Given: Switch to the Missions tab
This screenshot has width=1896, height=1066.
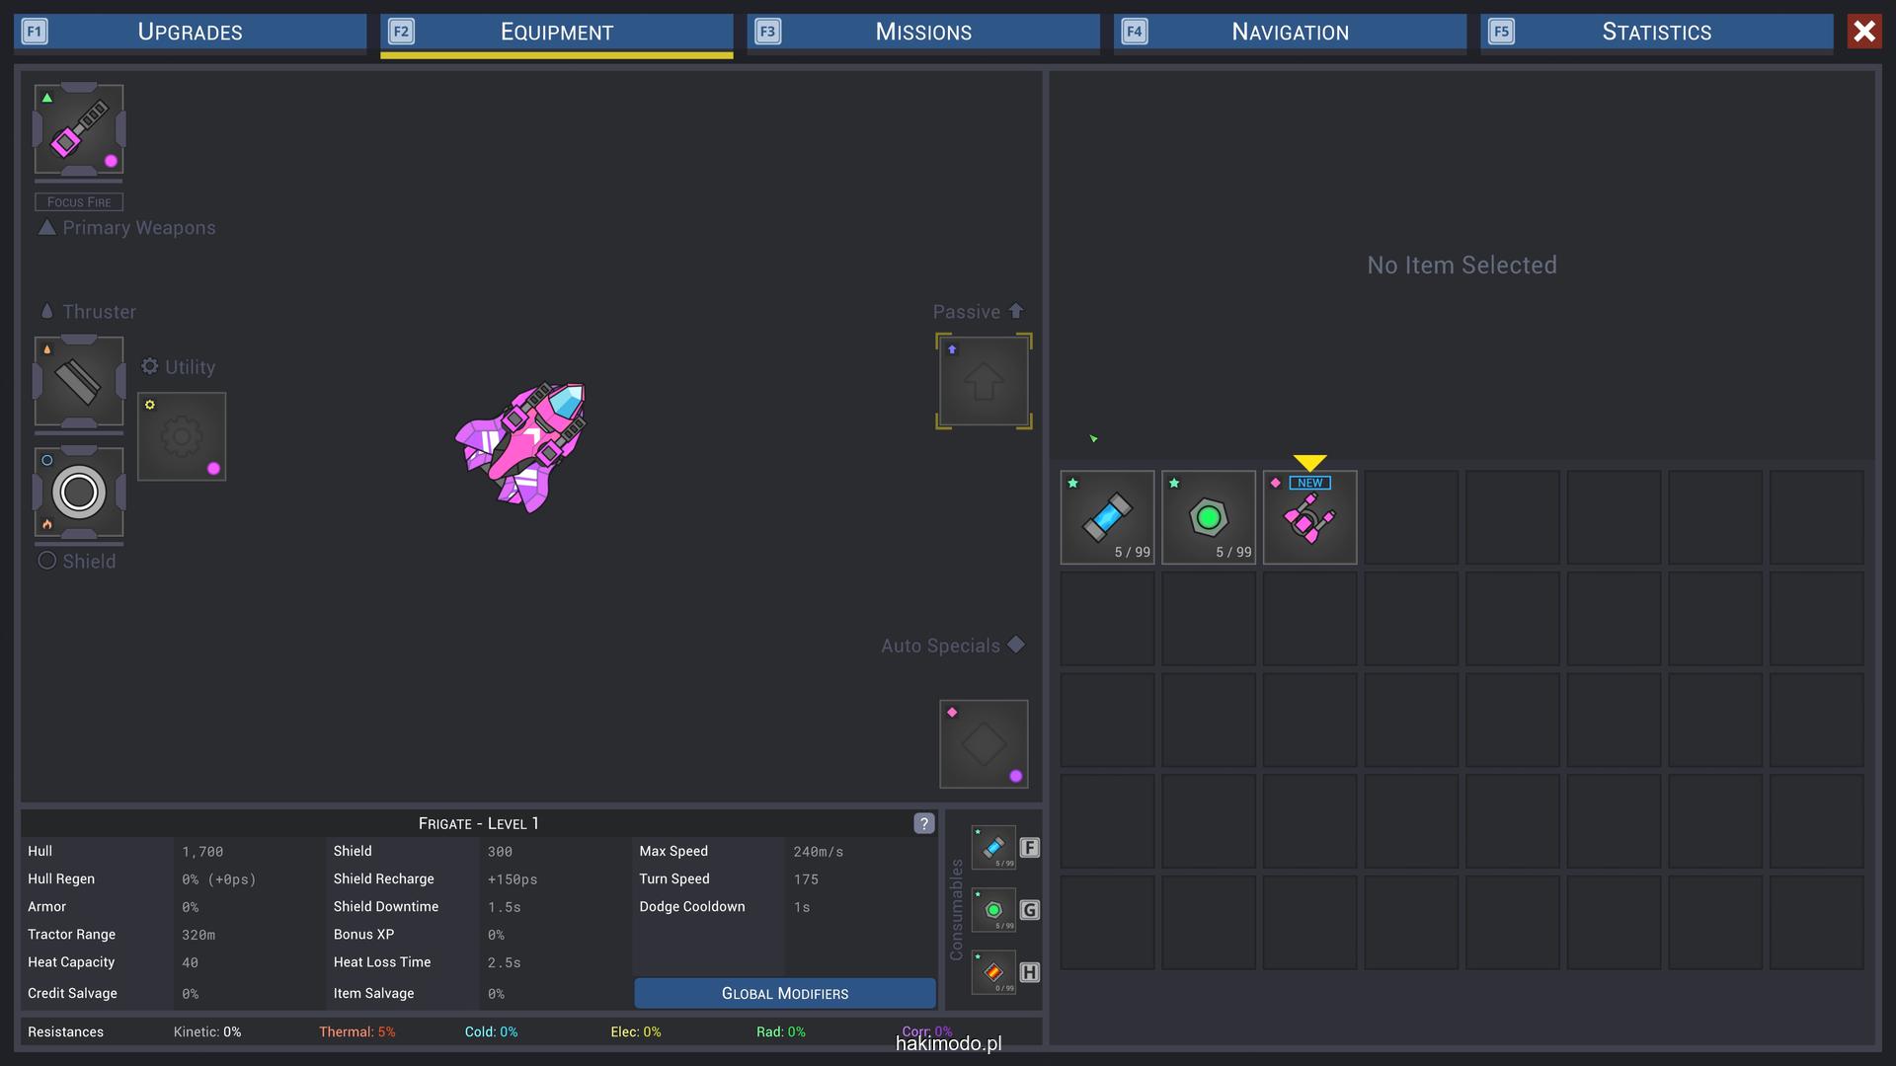Looking at the screenshot, I should tap(923, 32).
